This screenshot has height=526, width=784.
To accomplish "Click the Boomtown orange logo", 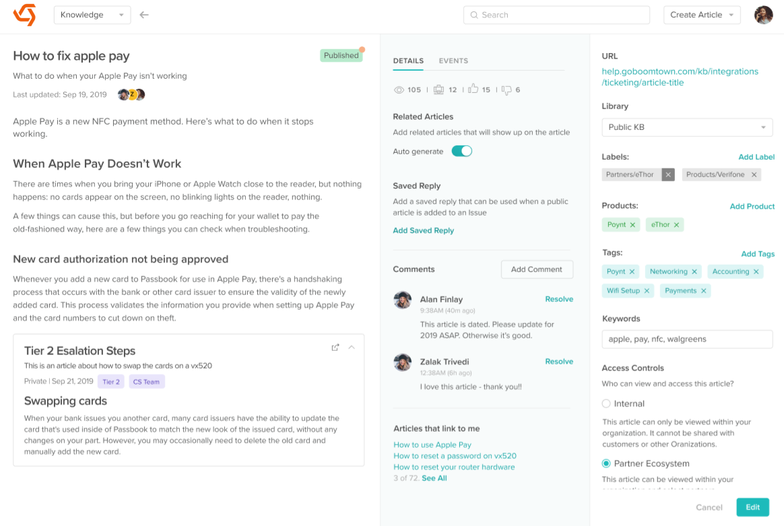I will (24, 15).
